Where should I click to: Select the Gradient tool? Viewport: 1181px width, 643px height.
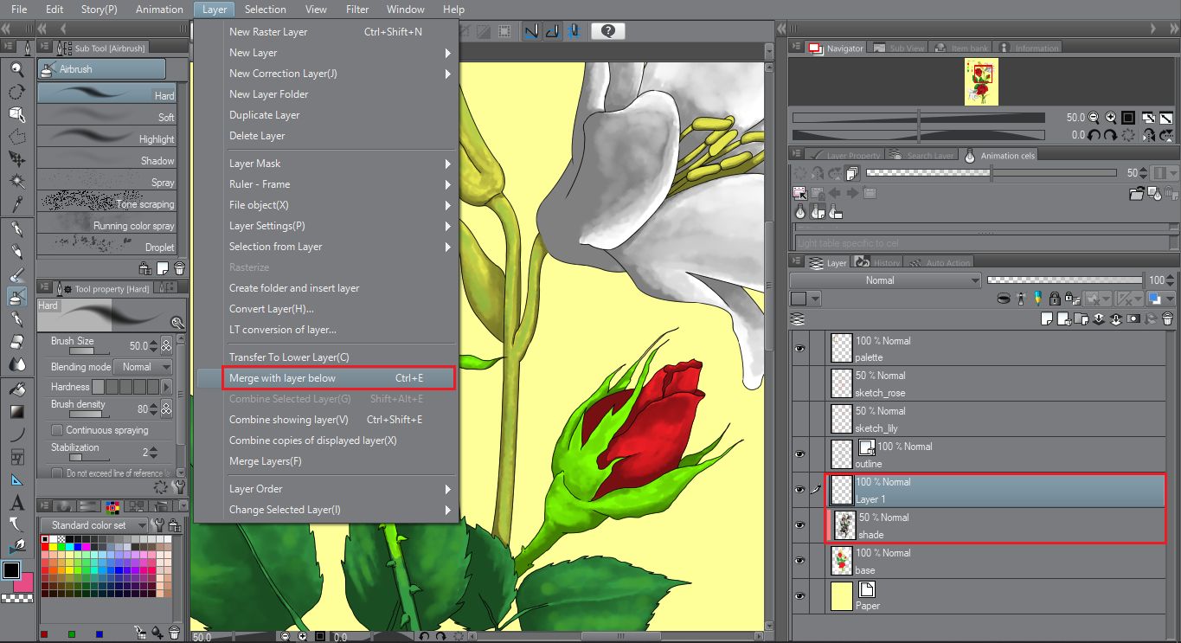click(16, 412)
